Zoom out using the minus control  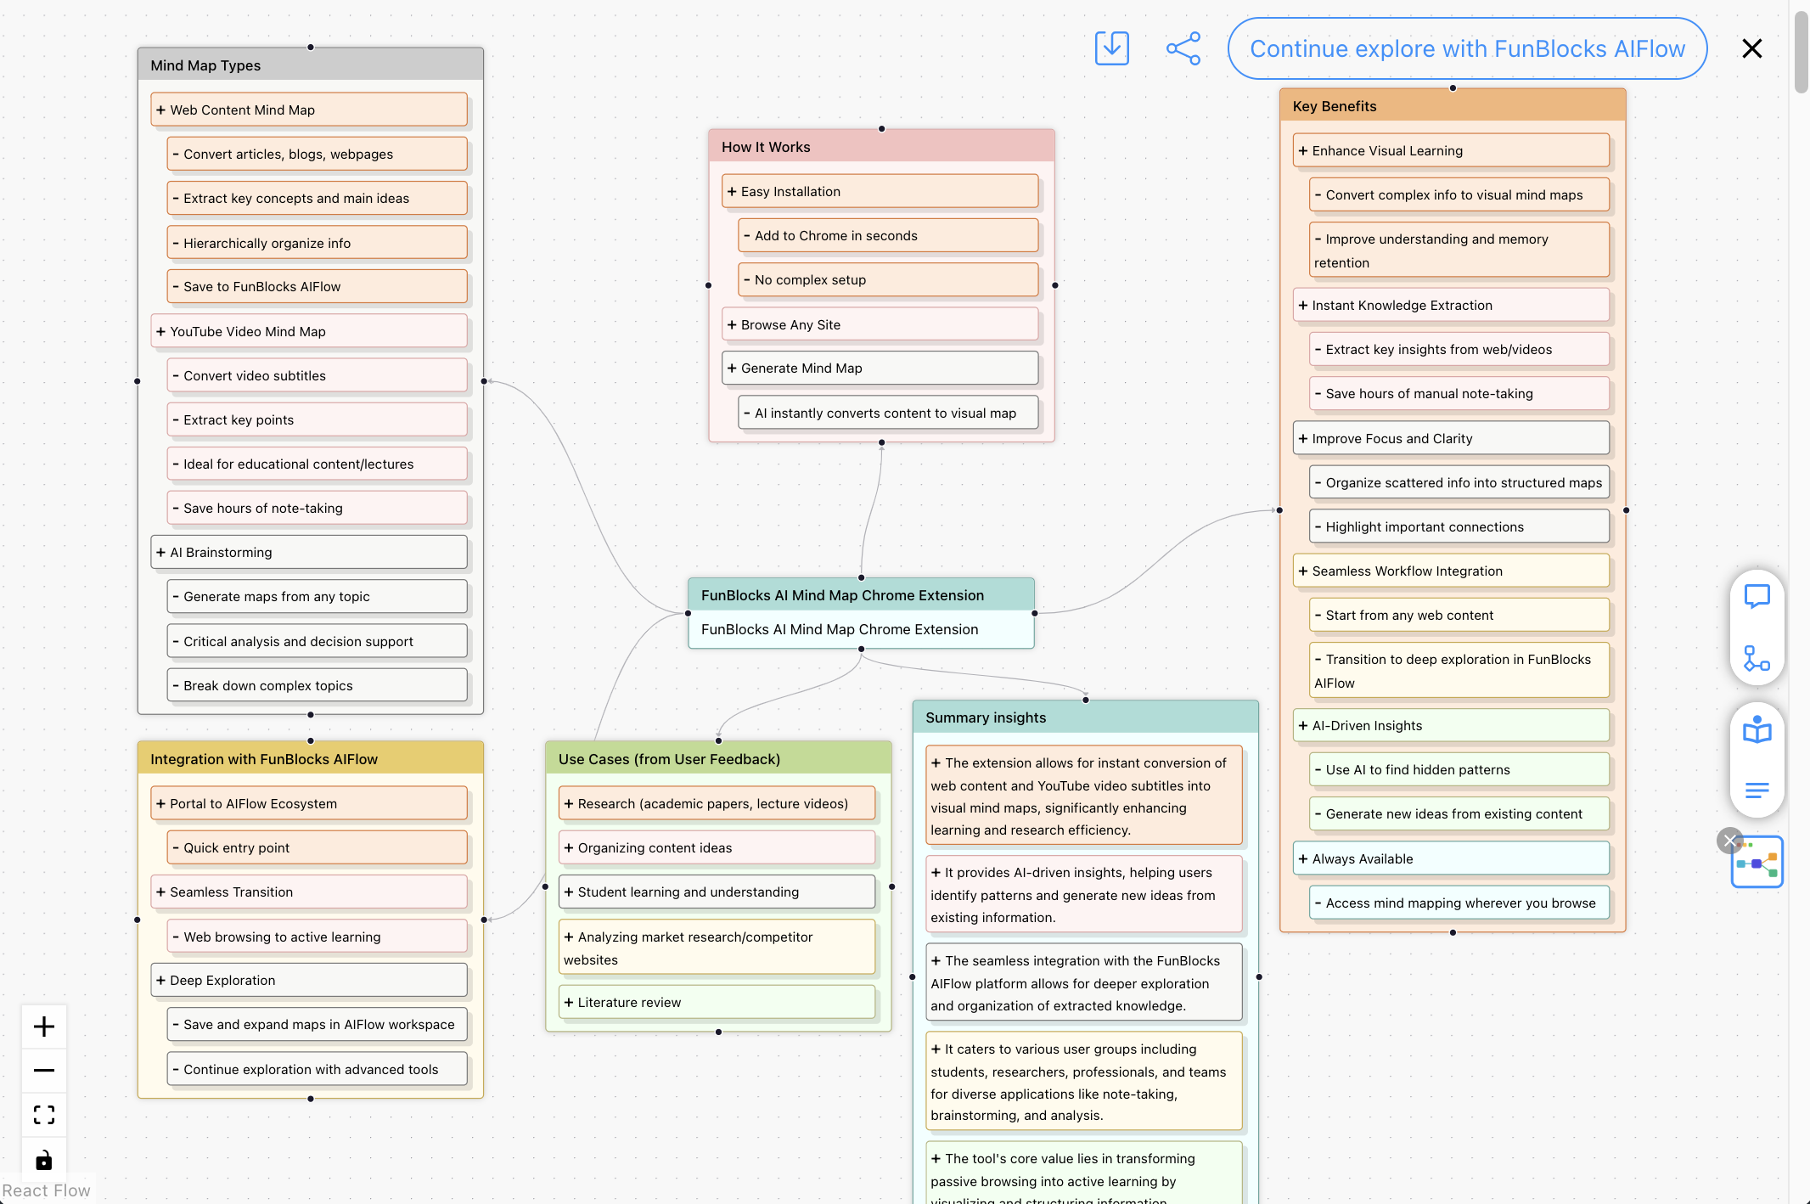[43, 1070]
